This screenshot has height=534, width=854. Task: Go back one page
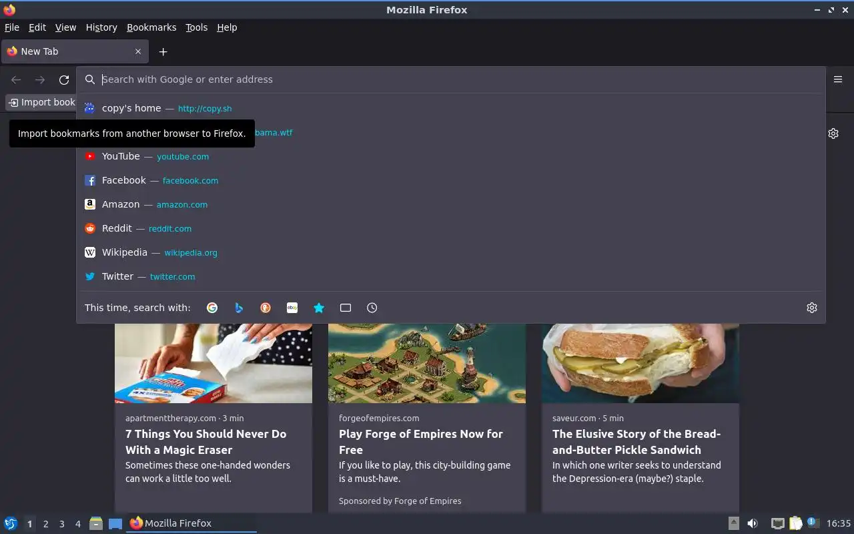(x=16, y=80)
